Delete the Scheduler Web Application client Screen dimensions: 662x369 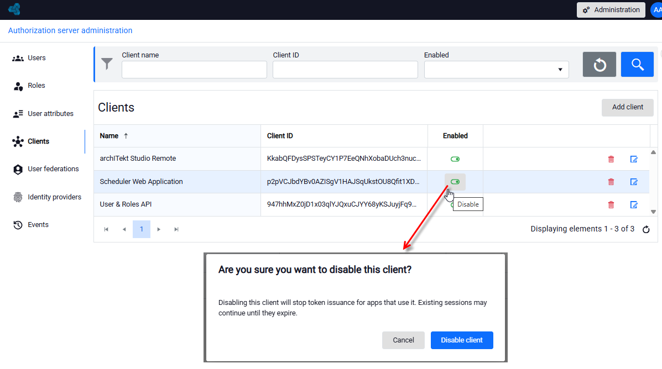[611, 182]
